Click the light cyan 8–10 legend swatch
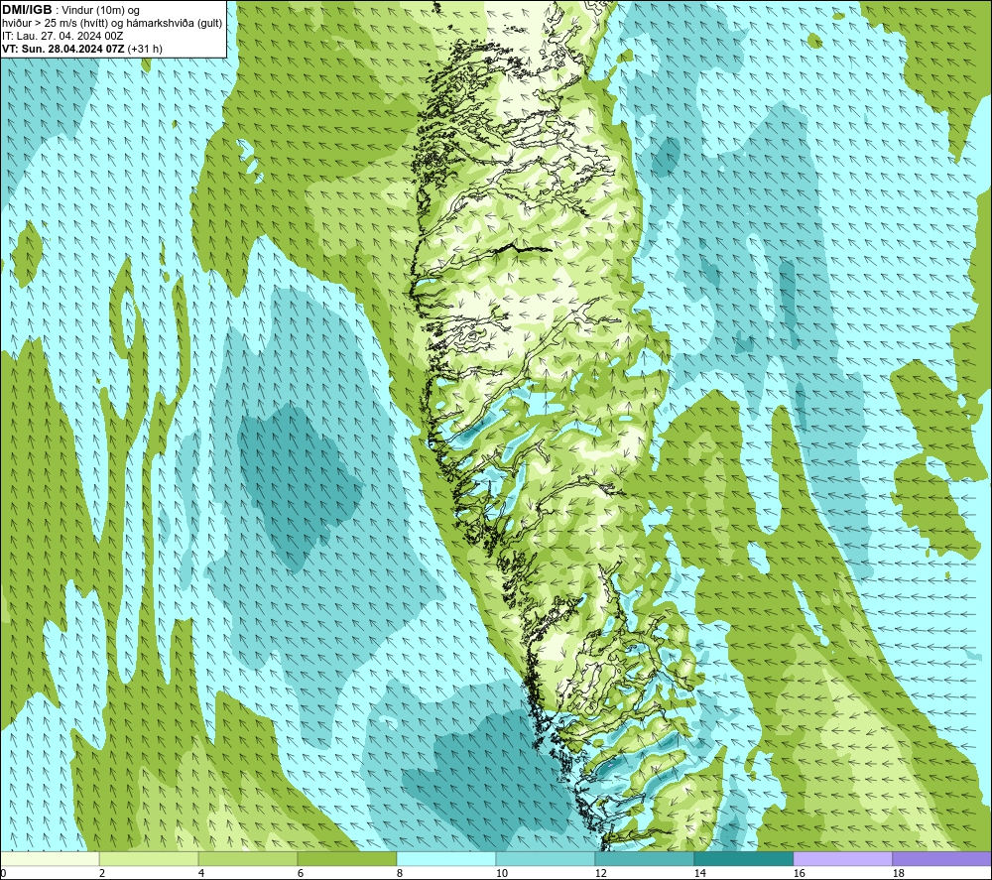992x880 pixels. [446, 858]
